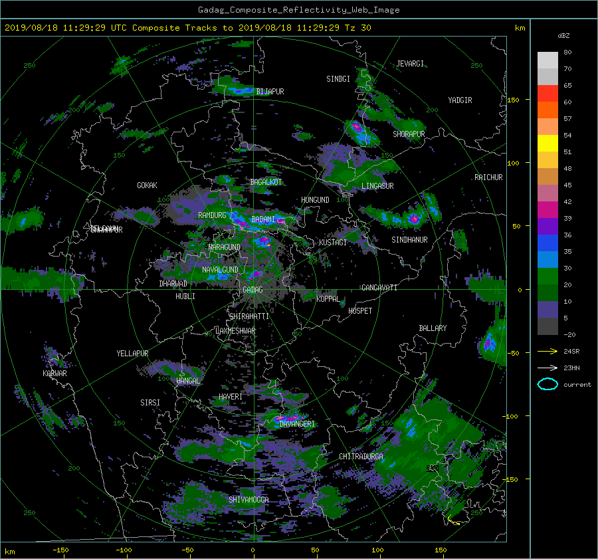Click the SINDGI city label

338,79
